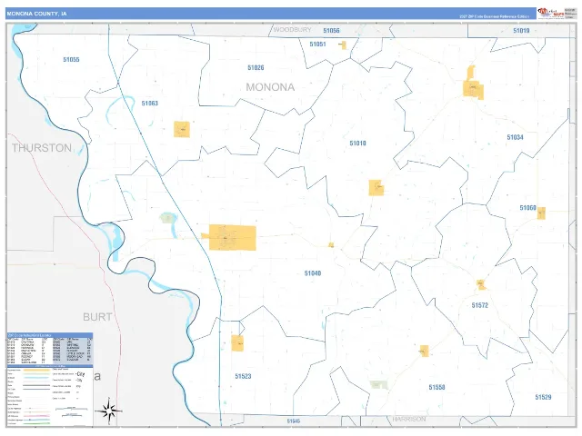Viewport: 582px width, 436px height.
Task: Click ZIP code label 51558
Action: 436,387
